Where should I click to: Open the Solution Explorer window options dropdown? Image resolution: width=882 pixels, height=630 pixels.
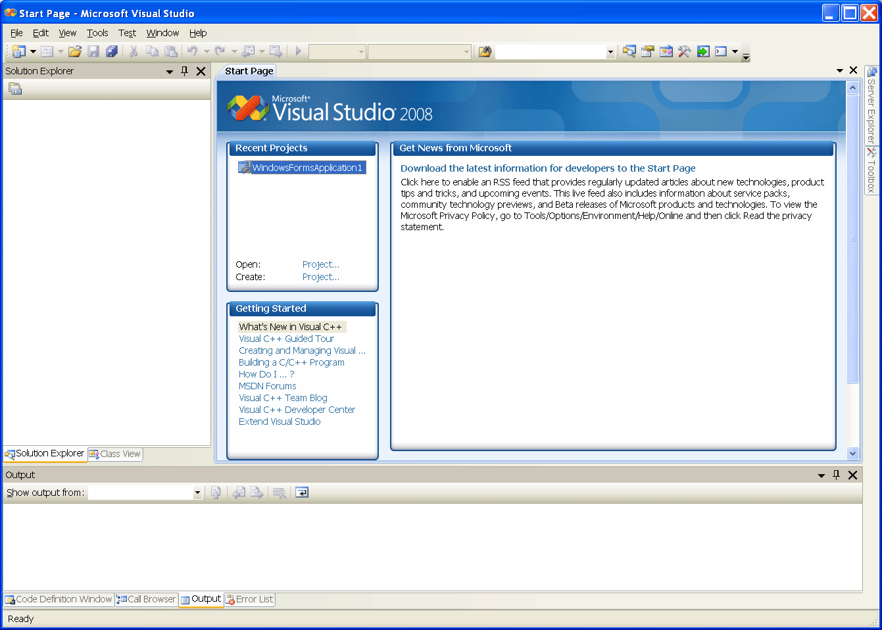170,71
